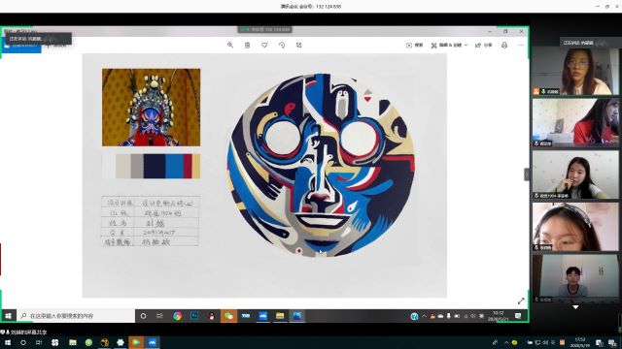The width and height of the screenshot is (622, 349).
Task: Click the clock on the local taskbar
Action: click(x=580, y=342)
